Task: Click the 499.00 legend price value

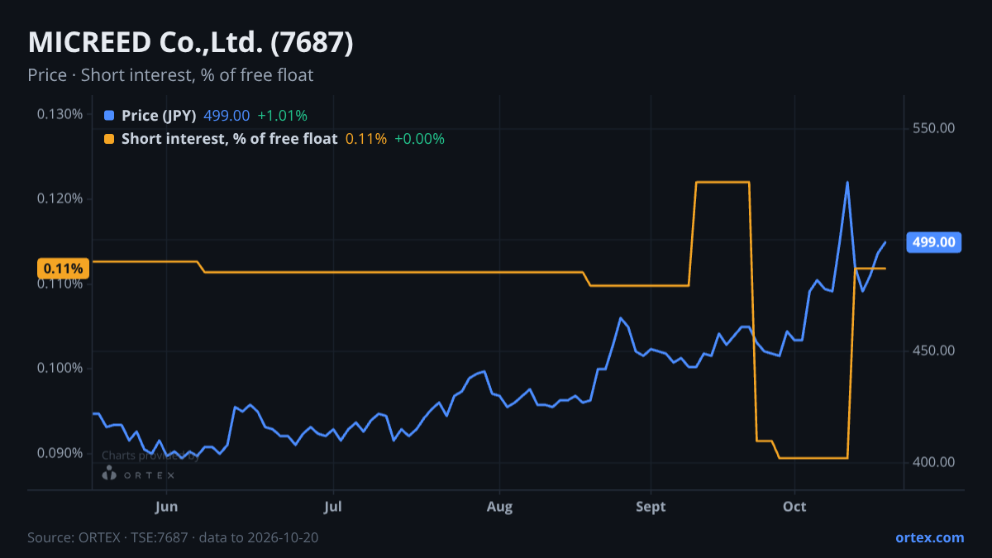Action: pyautogui.click(x=227, y=116)
